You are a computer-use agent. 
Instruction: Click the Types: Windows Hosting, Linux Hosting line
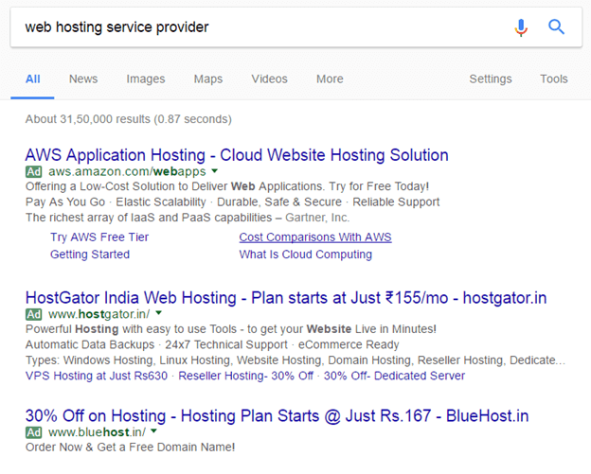click(x=295, y=360)
